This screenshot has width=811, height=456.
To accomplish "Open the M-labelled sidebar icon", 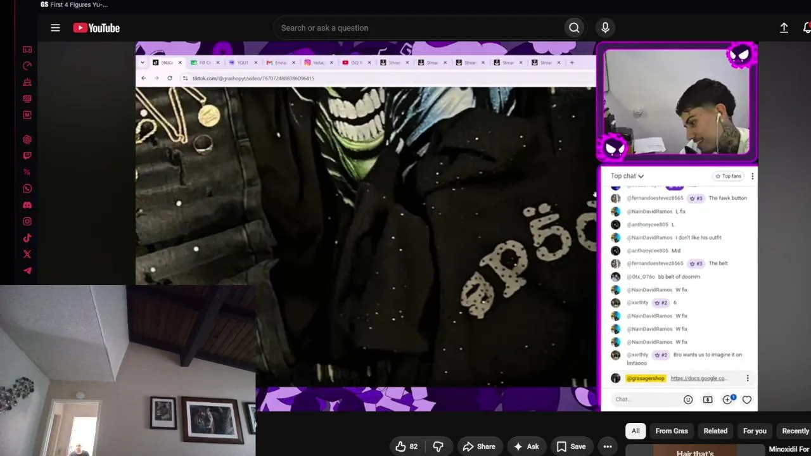I will (x=27, y=115).
